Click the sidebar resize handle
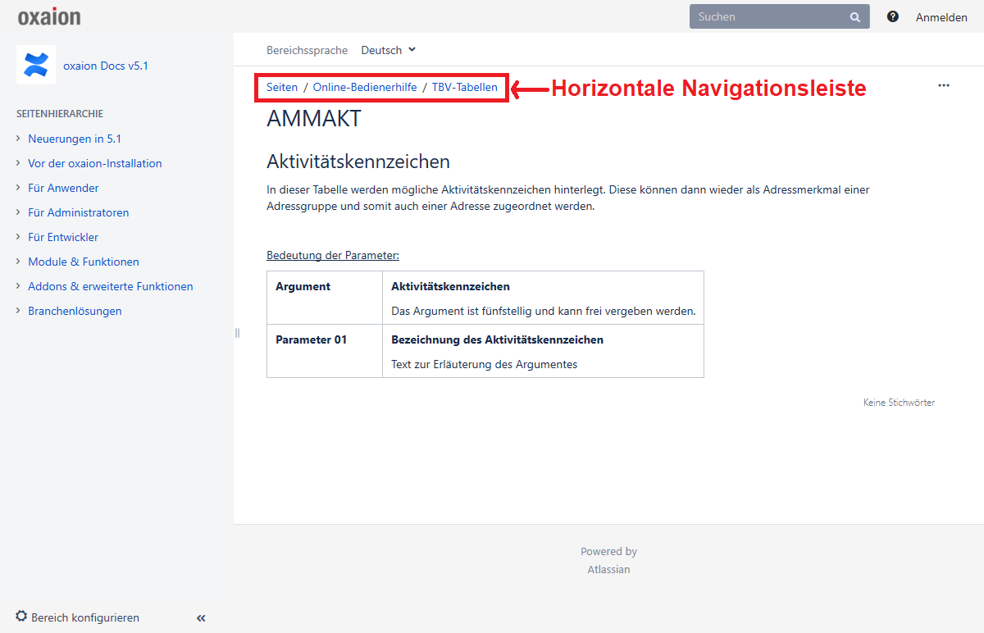984x633 pixels. click(x=237, y=333)
